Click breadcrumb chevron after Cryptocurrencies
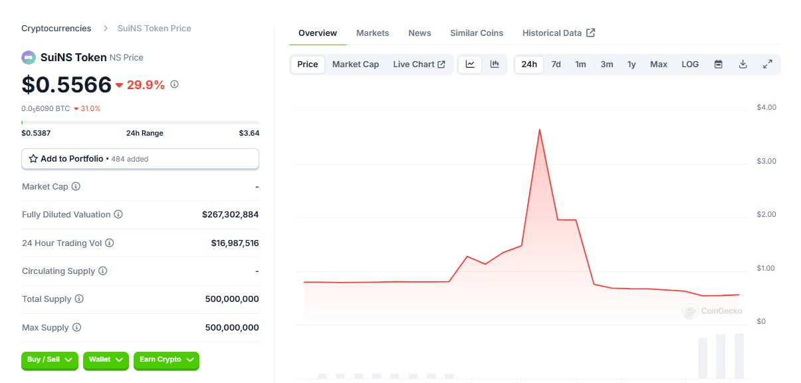The width and height of the screenshot is (801, 383). pyautogui.click(x=105, y=29)
